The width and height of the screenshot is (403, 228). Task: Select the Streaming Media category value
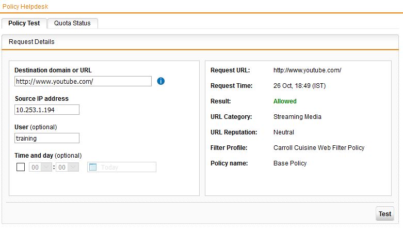(x=297, y=117)
